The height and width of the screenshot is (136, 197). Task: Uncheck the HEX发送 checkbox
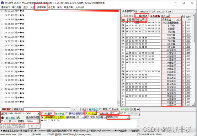tap(86, 114)
